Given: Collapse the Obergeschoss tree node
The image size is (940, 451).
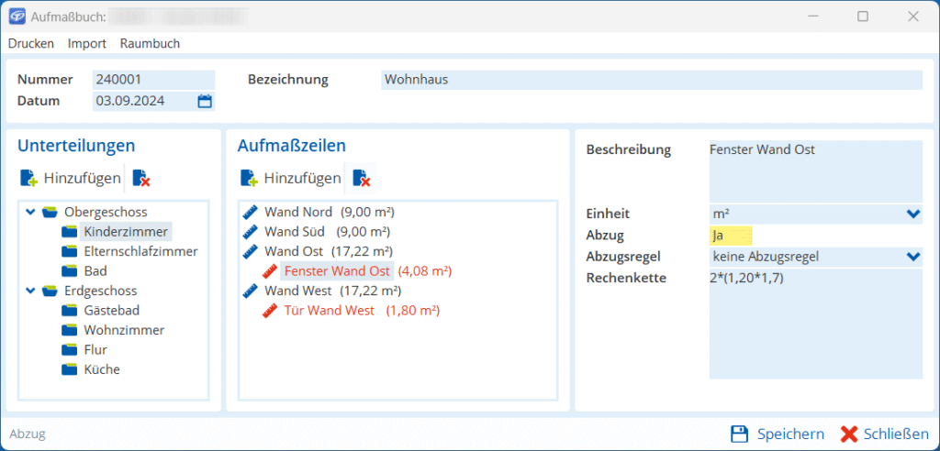Looking at the screenshot, I should pyautogui.click(x=31, y=212).
